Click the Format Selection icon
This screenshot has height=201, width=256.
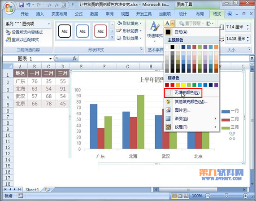(x=8, y=32)
